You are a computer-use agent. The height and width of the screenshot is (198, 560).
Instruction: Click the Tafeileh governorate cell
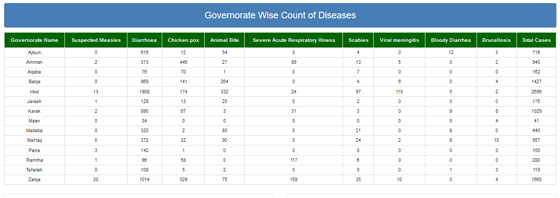click(35, 170)
